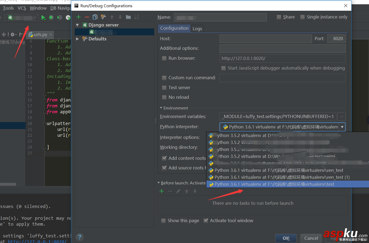Select Python 3.6.1 virtualenv\ven_test interpreter
Image resolution: width=369 pixels, height=243 pixels.
coord(288,170)
